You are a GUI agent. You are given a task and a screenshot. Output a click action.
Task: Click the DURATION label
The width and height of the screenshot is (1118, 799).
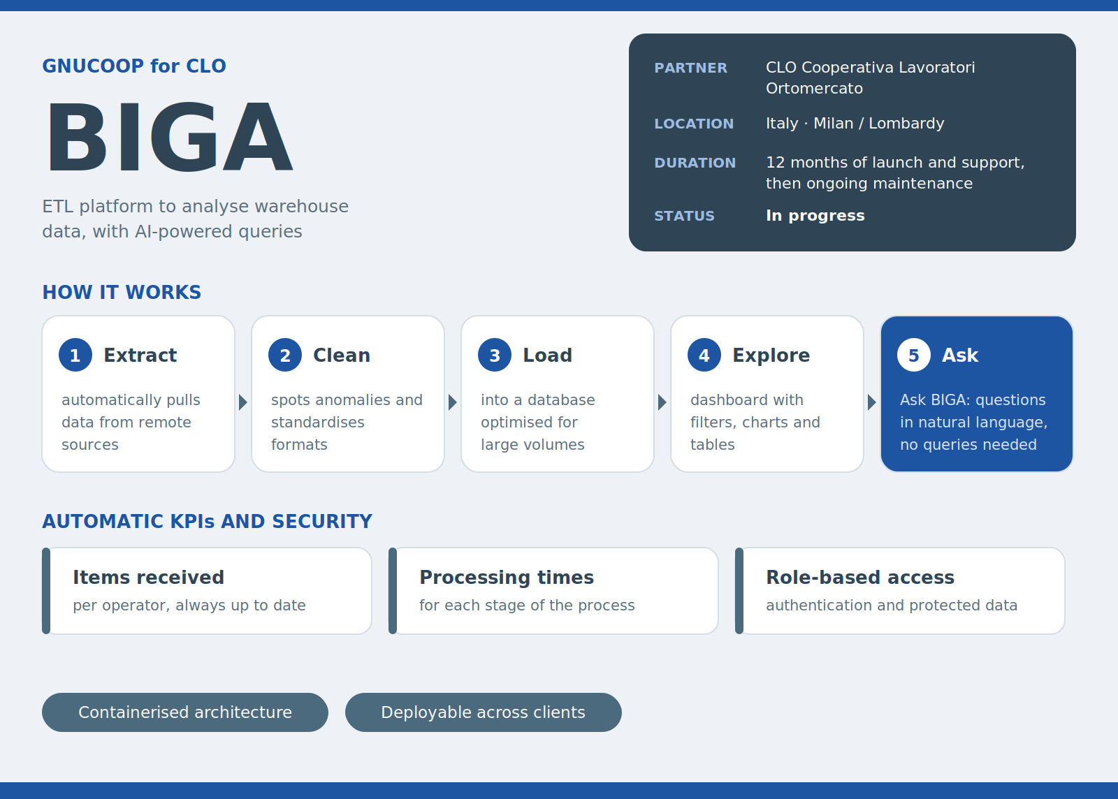695,163
